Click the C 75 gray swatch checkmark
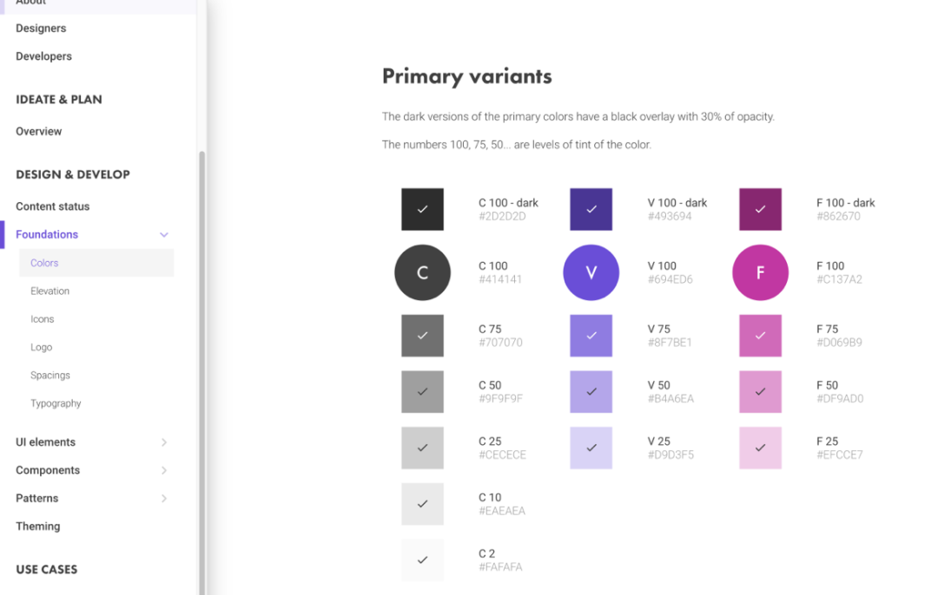The width and height of the screenshot is (938, 595). [422, 336]
